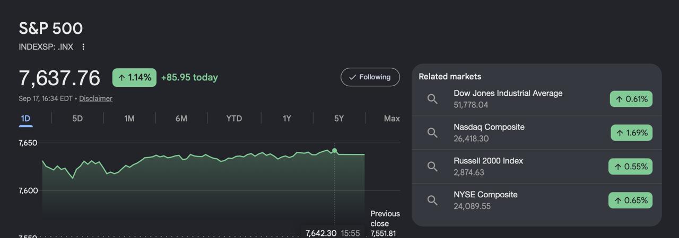The image size is (679, 238).
Task: Click the +85.95 today text
Action: [x=189, y=77]
